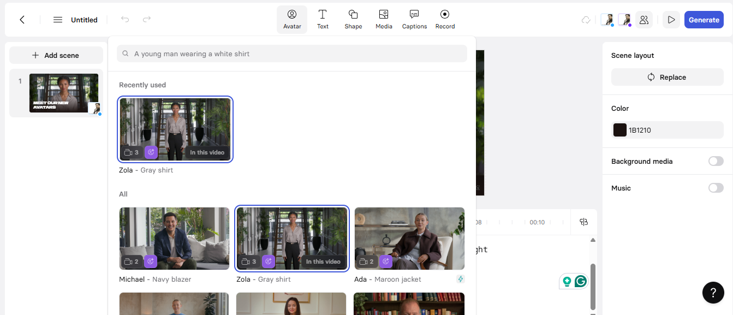Click the green Grammarly G icon
Viewport: 733px width, 315px height.
click(x=581, y=281)
